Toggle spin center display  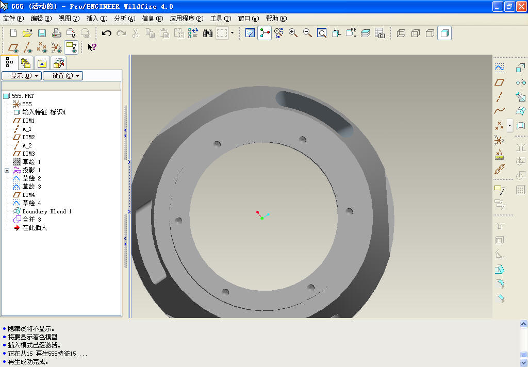pyautogui.click(x=265, y=33)
